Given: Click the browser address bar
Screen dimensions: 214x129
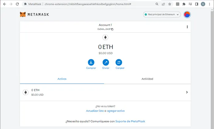Looking at the screenshot, I should pyautogui.click(x=91, y=4).
